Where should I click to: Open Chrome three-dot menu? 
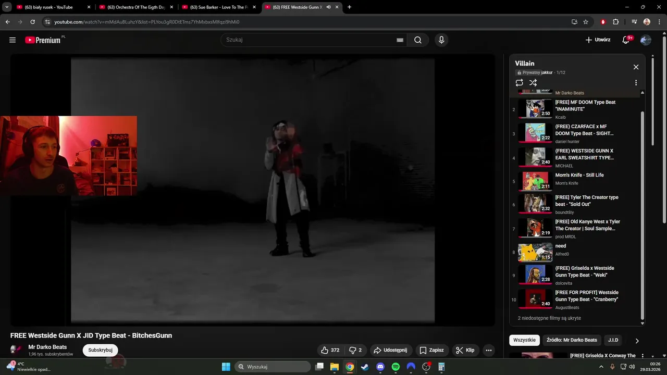pos(659,22)
